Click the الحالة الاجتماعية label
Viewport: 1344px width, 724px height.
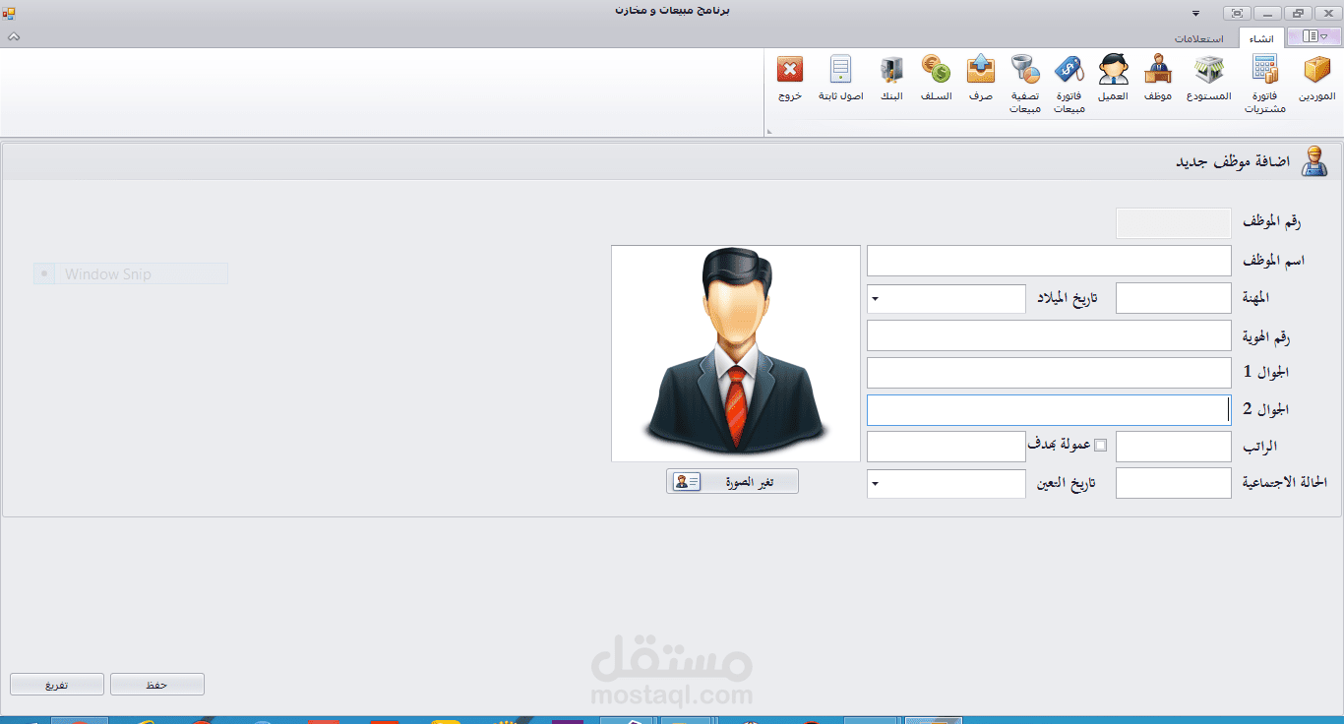1285,483
